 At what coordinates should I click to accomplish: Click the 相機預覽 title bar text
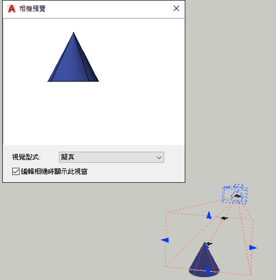32,9
